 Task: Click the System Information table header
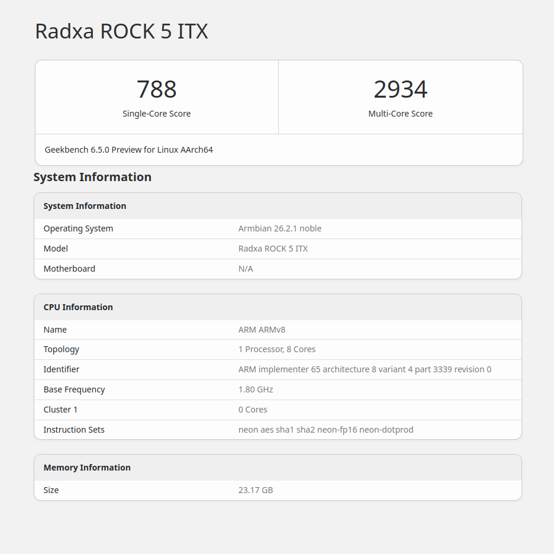(85, 206)
